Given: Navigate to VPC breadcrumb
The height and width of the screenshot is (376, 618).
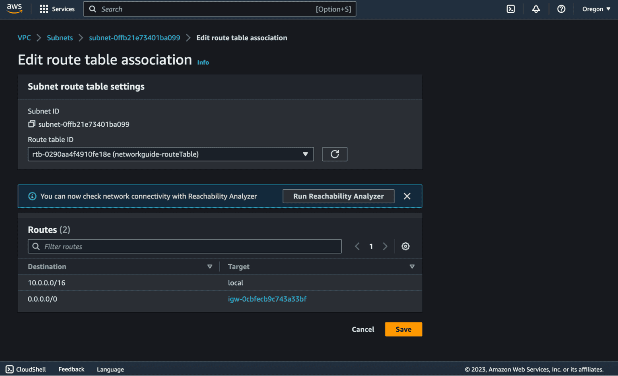Looking at the screenshot, I should coord(24,38).
